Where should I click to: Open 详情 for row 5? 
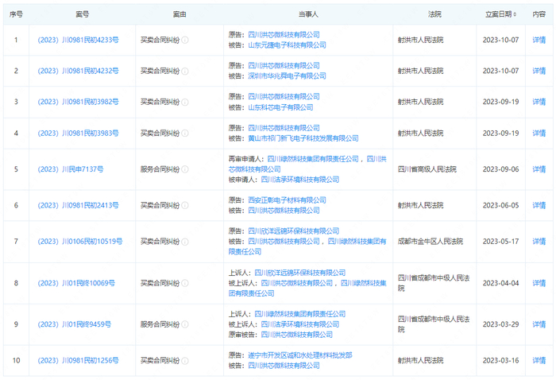tap(539, 169)
